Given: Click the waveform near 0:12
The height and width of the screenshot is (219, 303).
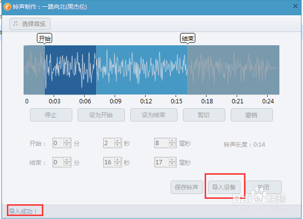Looking at the screenshot, I should click(146, 70).
